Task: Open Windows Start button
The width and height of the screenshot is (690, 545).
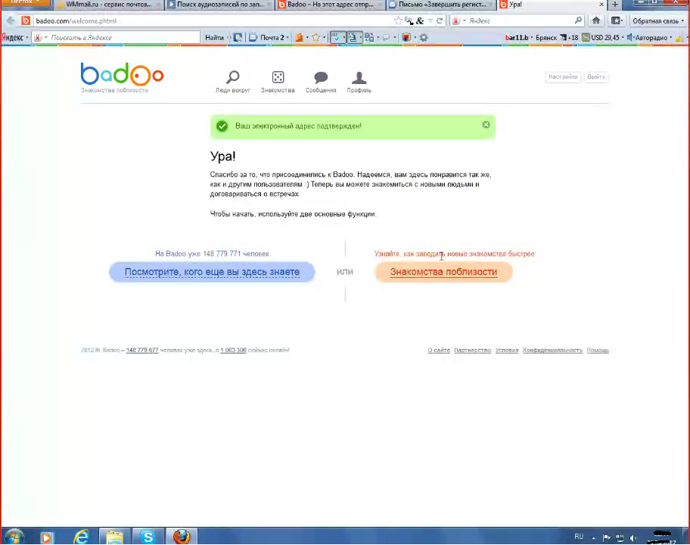Action: tap(14, 537)
